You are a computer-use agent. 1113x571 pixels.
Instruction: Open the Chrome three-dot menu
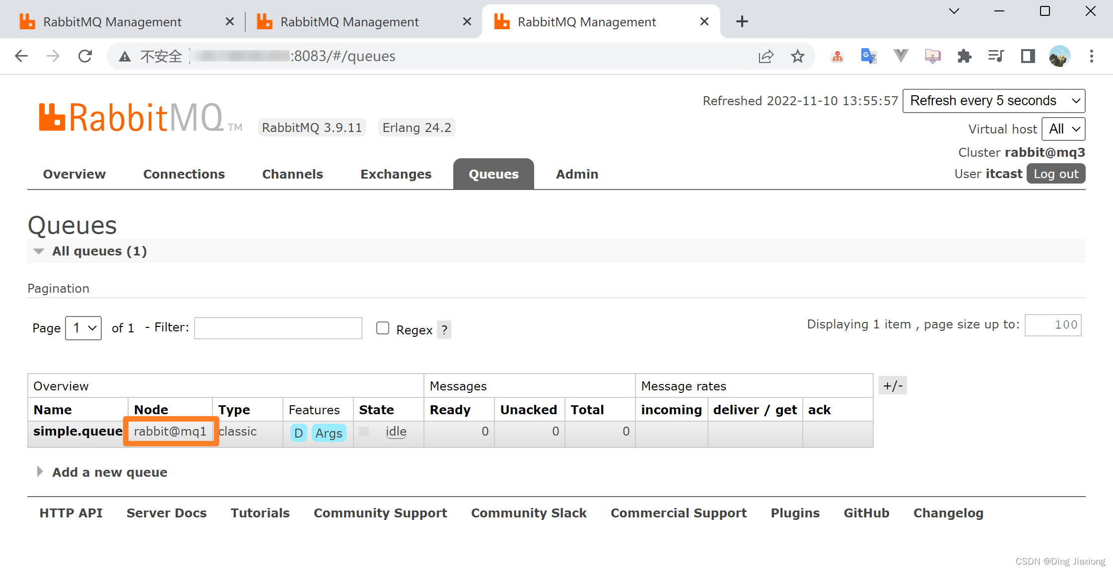point(1092,56)
